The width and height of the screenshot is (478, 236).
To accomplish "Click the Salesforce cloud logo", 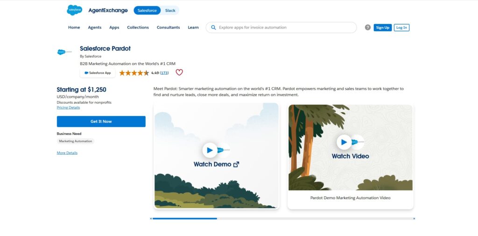I will pos(74,10).
